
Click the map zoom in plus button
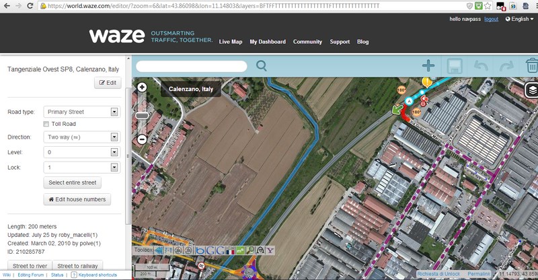pos(142,87)
